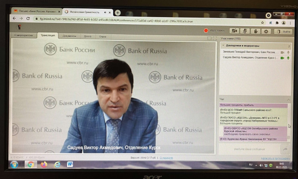Click the address bar URL
This screenshot has height=179, width=298.
116,20
